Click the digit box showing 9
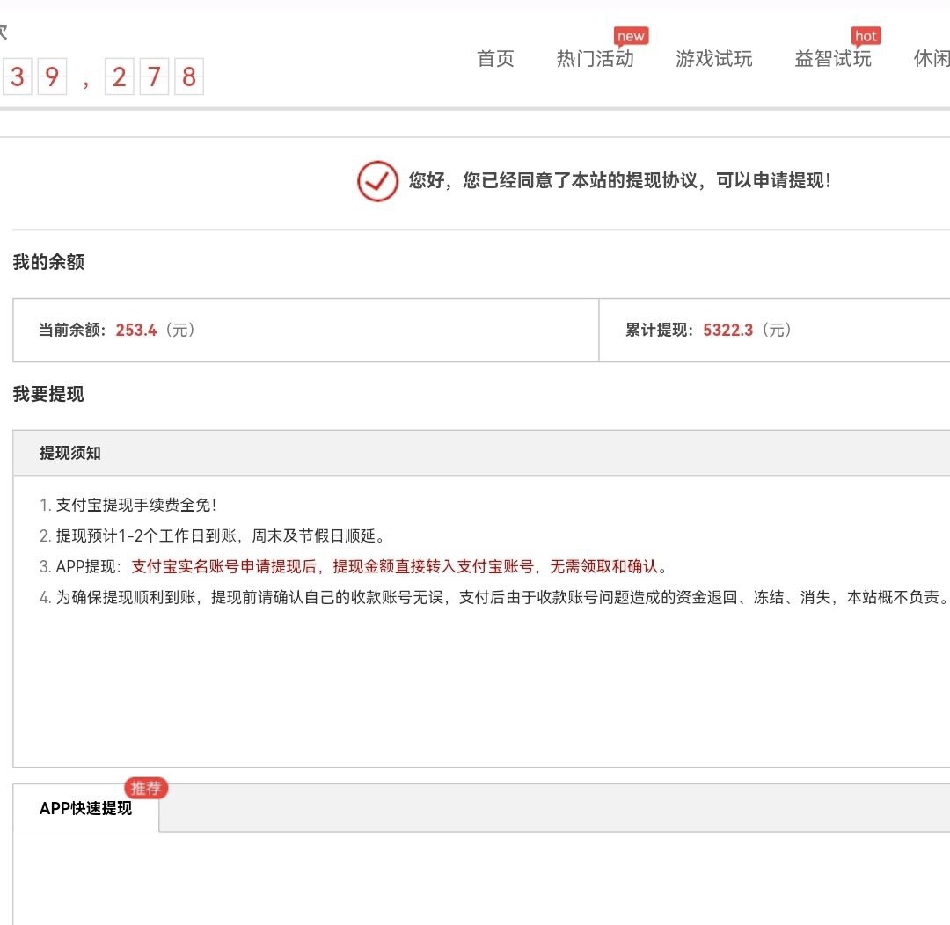The height and width of the screenshot is (925, 950). pyautogui.click(x=52, y=77)
